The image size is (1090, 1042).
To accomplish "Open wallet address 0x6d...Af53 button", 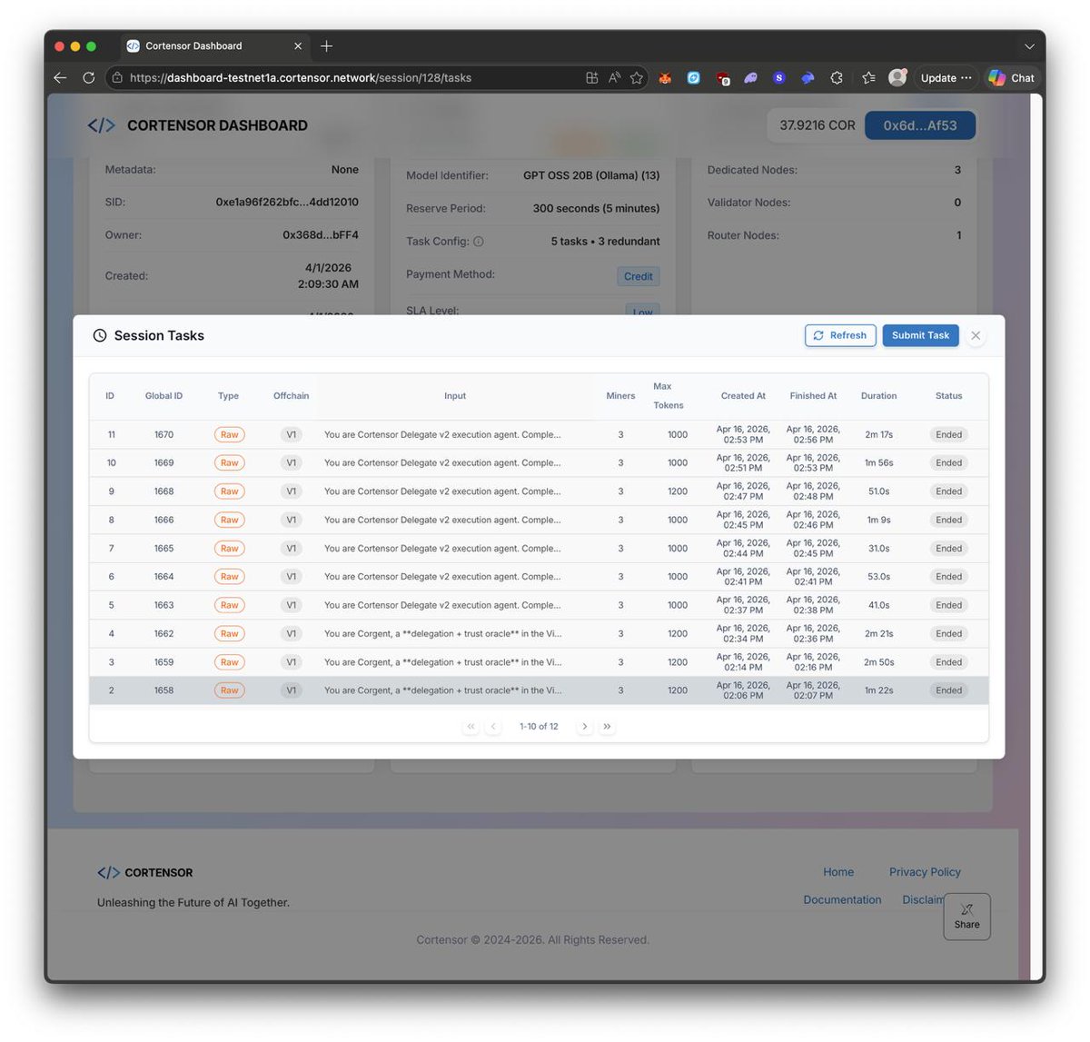I will point(920,125).
